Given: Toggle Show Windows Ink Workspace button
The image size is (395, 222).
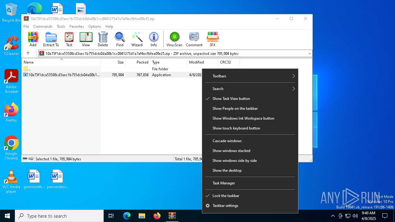Looking at the screenshot, I should pos(250,118).
